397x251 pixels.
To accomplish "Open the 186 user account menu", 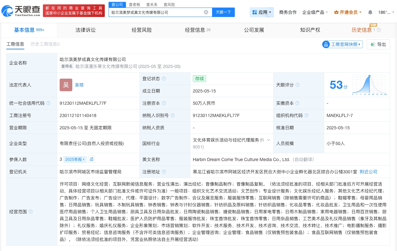I will click(386, 12).
